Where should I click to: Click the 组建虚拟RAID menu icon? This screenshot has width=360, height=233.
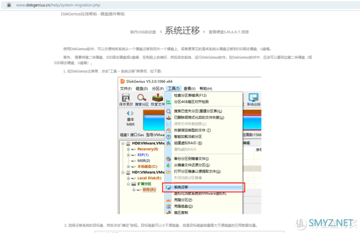tap(168, 143)
